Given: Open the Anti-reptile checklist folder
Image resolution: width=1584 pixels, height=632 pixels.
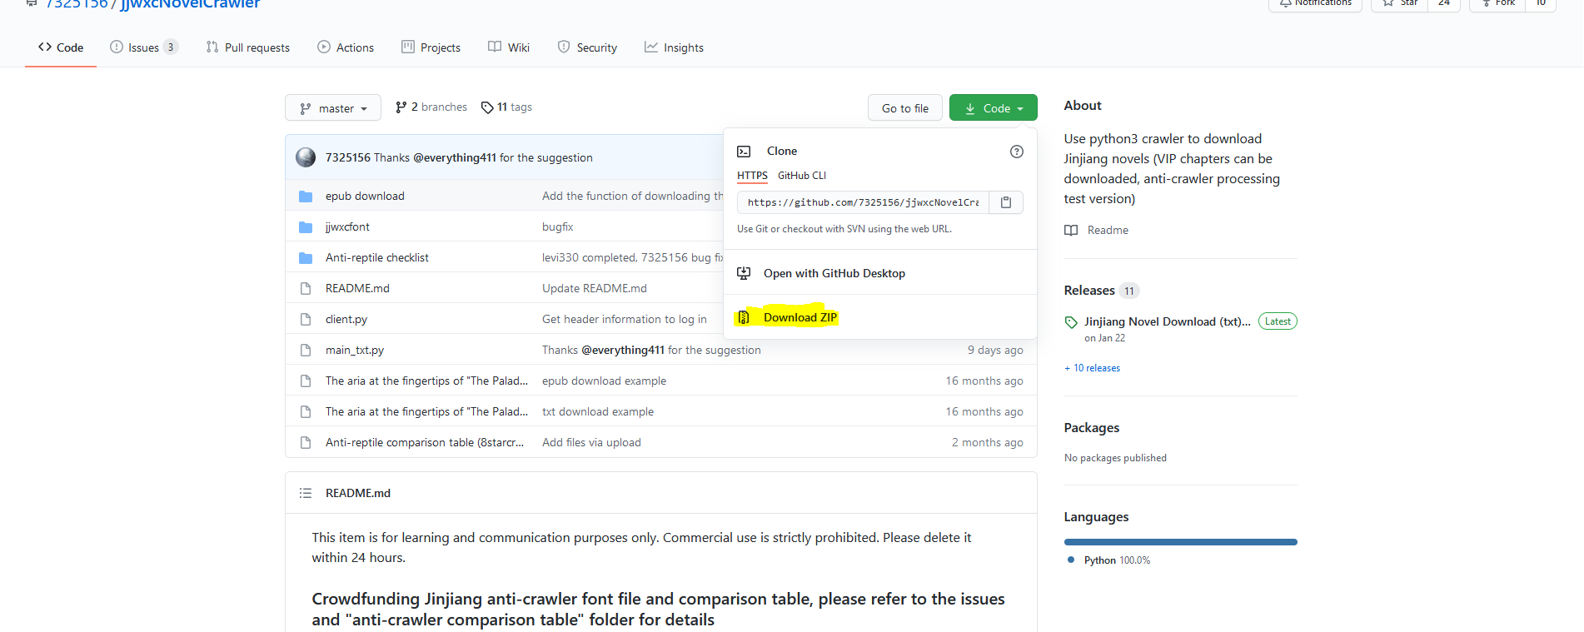Looking at the screenshot, I should coord(377,258).
